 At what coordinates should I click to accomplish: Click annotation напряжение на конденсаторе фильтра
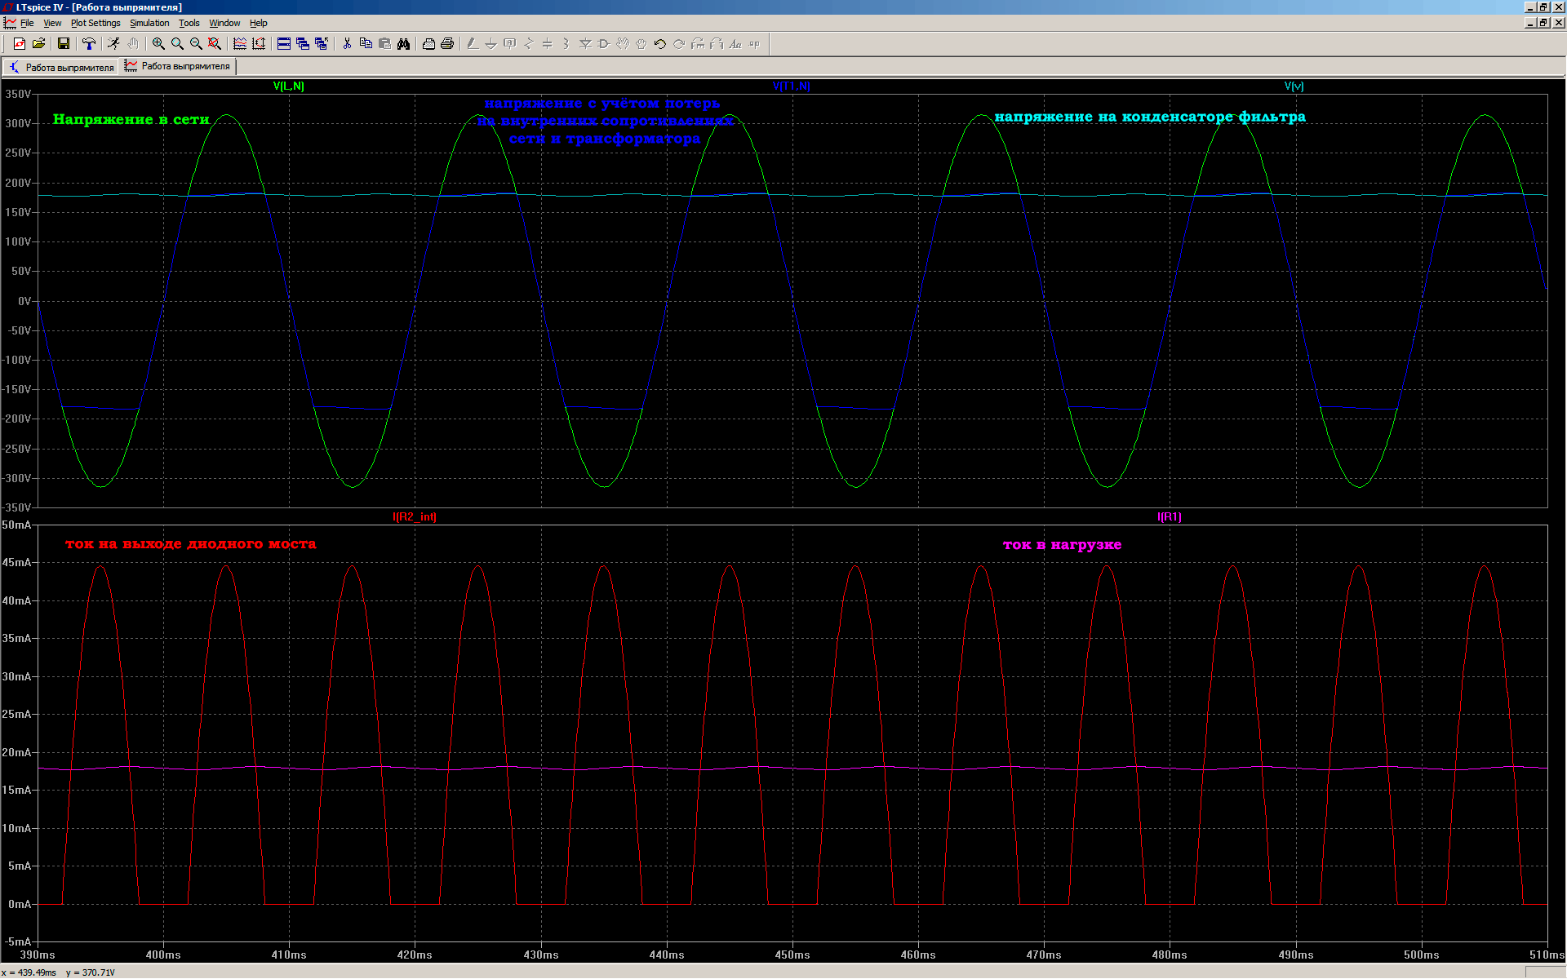1150,117
